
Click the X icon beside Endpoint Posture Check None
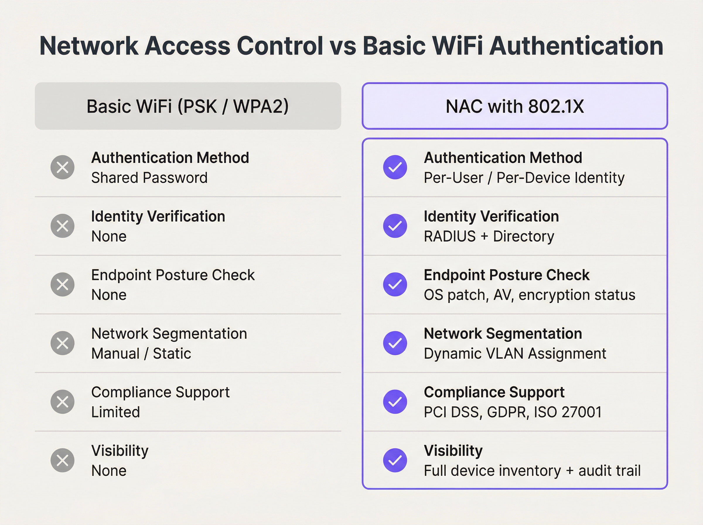point(63,284)
